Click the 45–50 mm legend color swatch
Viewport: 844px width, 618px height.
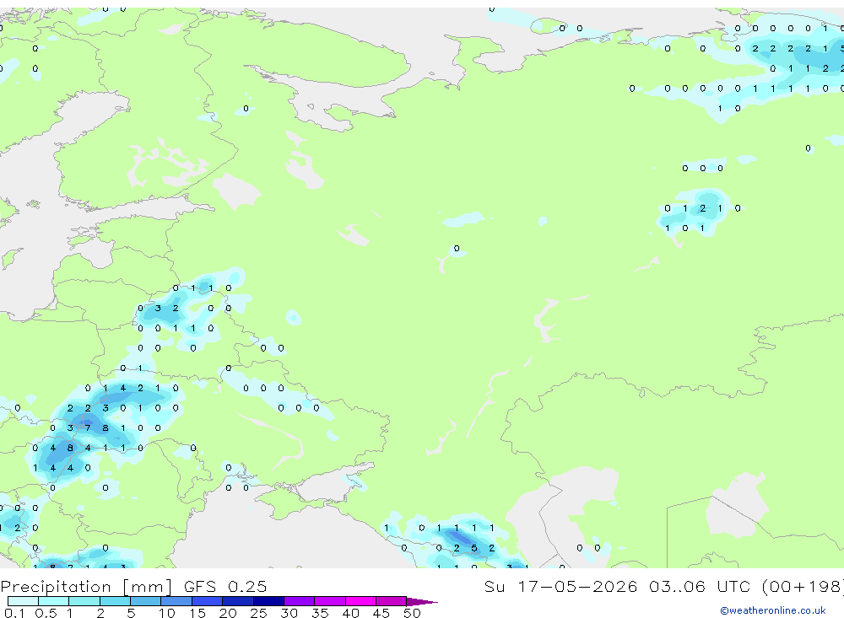[x=392, y=601]
